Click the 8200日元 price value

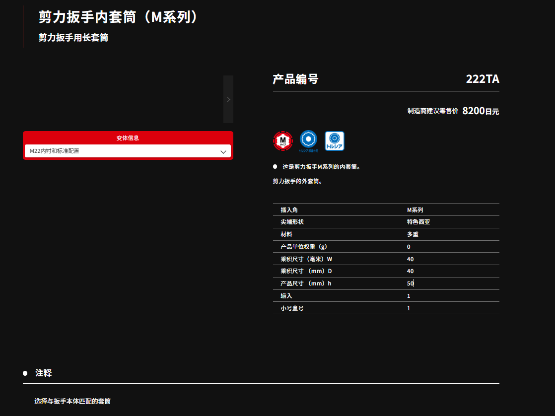pos(480,111)
